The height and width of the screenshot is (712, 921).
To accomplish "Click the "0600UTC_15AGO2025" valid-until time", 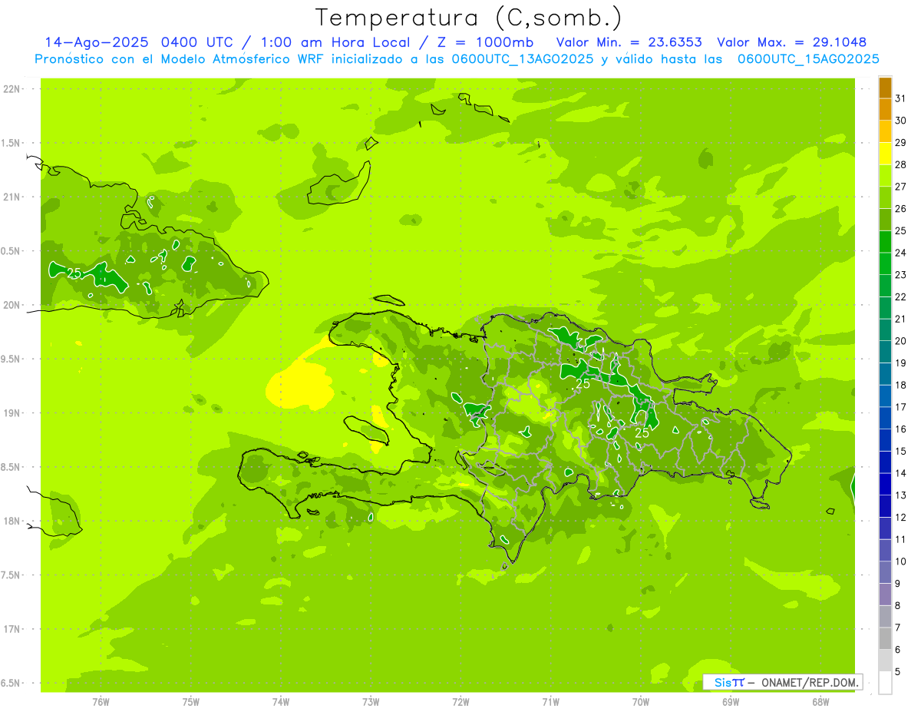I will tap(808, 59).
